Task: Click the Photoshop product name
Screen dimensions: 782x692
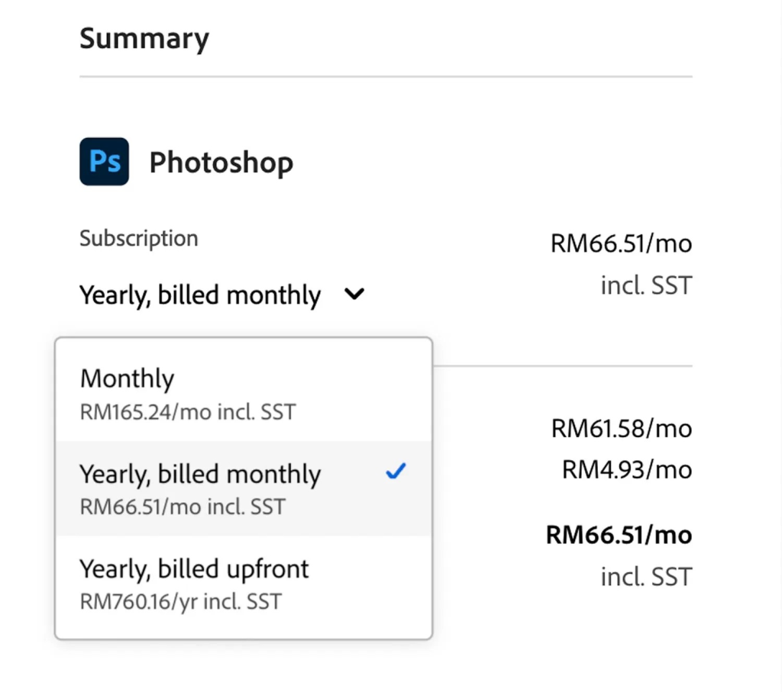Action: [221, 163]
